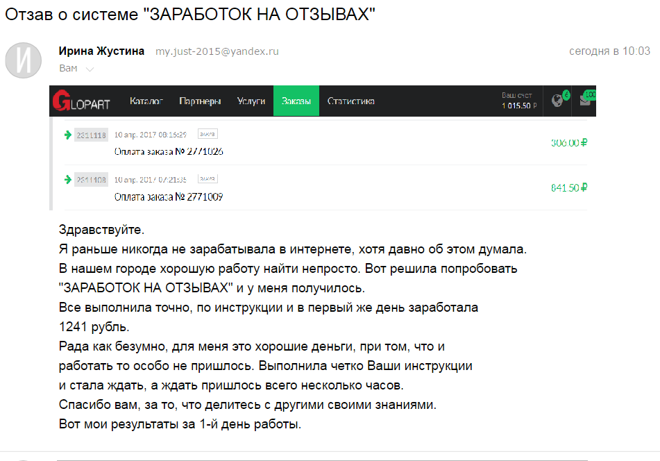The height and width of the screenshot is (461, 660).
Task: Switch to the Статистика tab
Action: (351, 101)
